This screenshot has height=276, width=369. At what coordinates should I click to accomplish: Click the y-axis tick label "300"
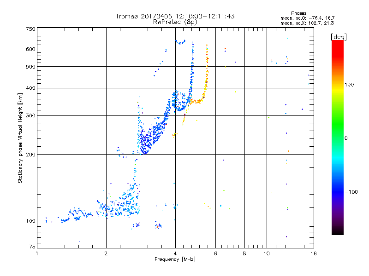click(30, 116)
